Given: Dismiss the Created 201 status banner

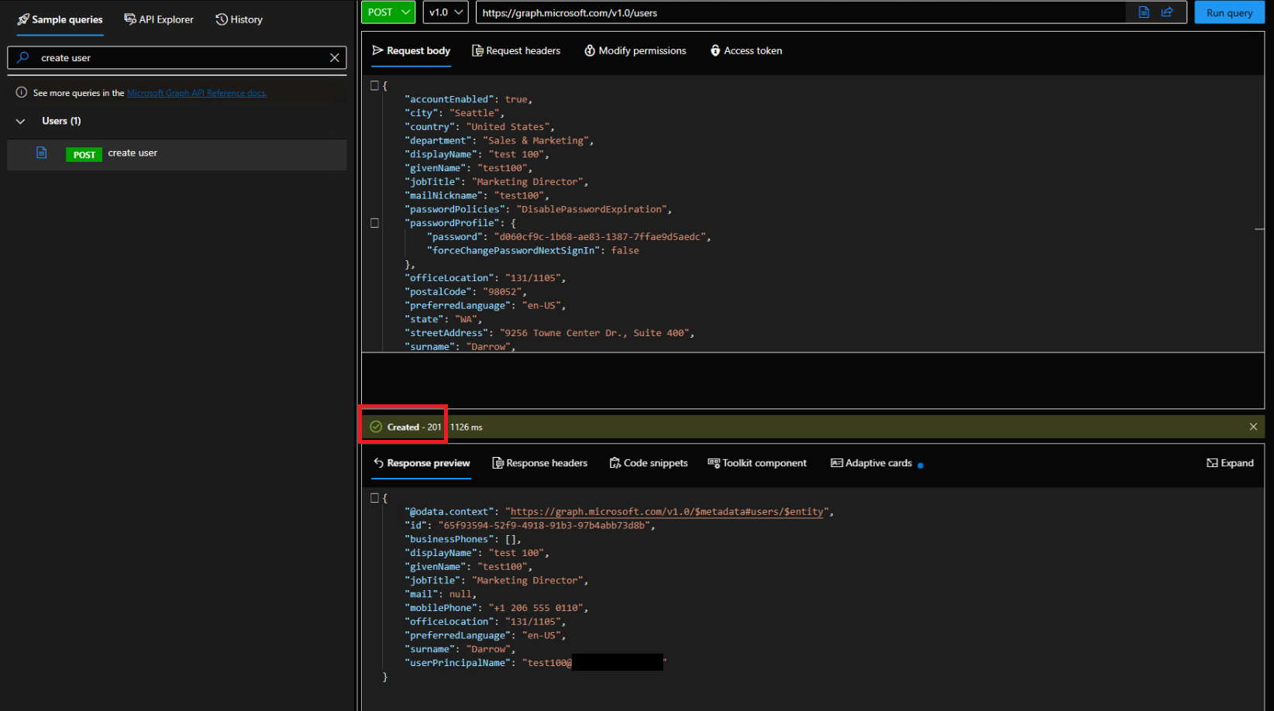Looking at the screenshot, I should coord(1253,426).
